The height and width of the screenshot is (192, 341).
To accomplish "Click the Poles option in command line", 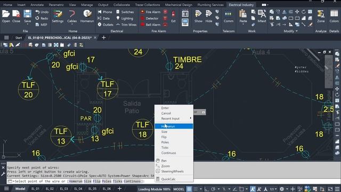I will 107,181.
